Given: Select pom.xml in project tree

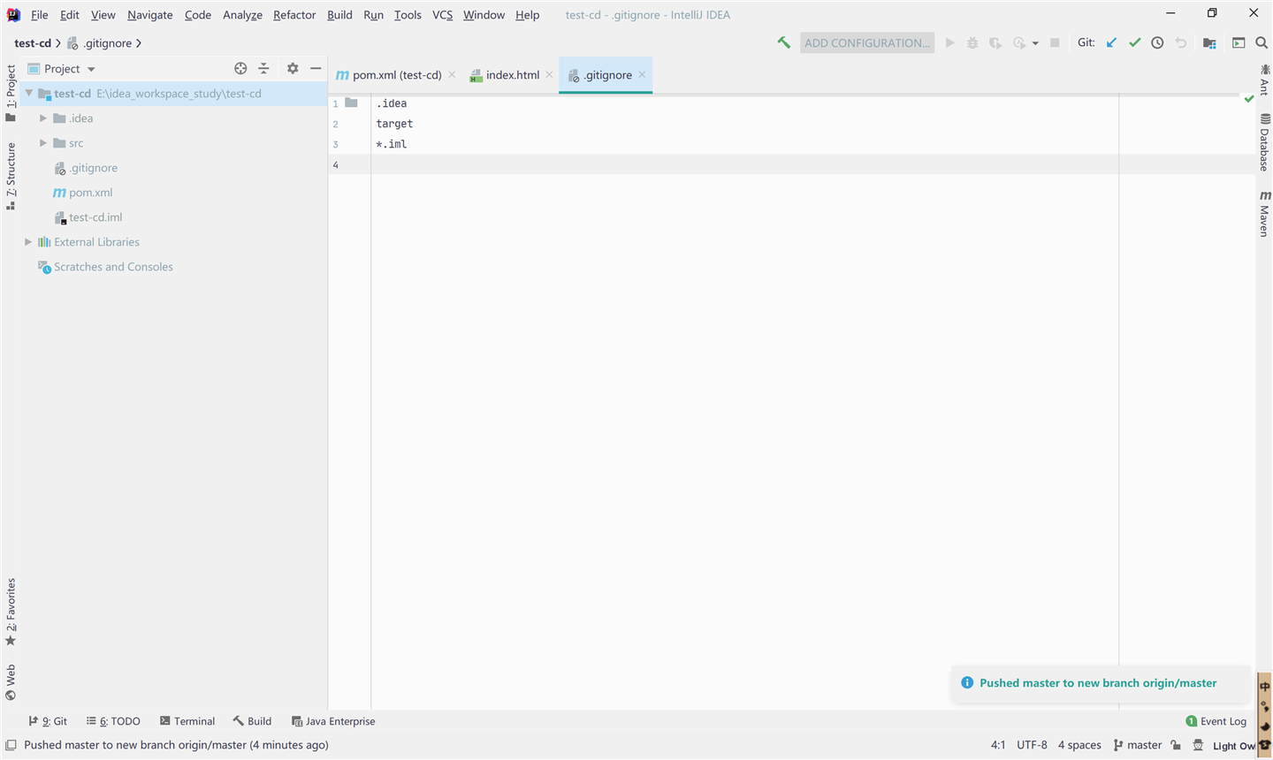Looking at the screenshot, I should pyautogui.click(x=90, y=193).
